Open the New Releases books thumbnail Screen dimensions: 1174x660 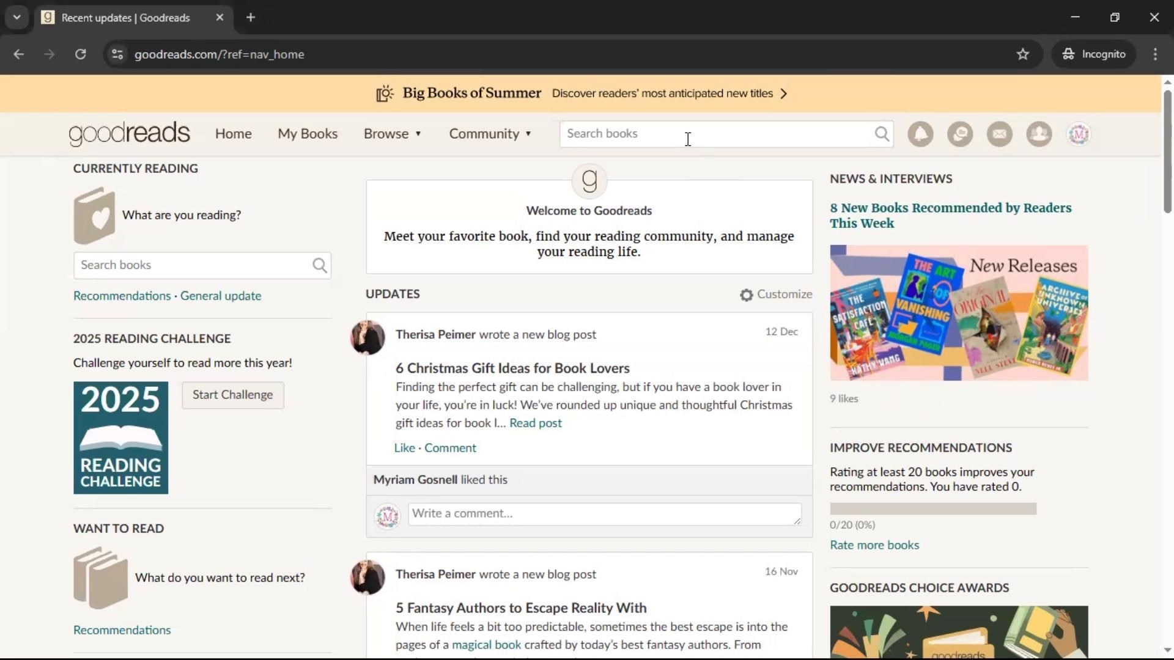(958, 313)
